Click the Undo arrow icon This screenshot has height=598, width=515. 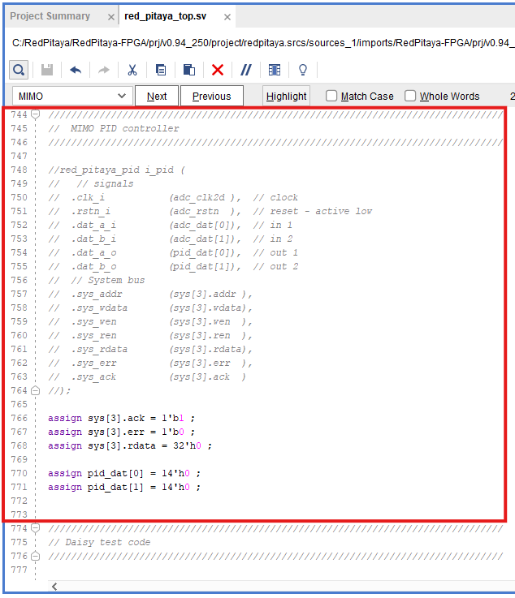76,70
